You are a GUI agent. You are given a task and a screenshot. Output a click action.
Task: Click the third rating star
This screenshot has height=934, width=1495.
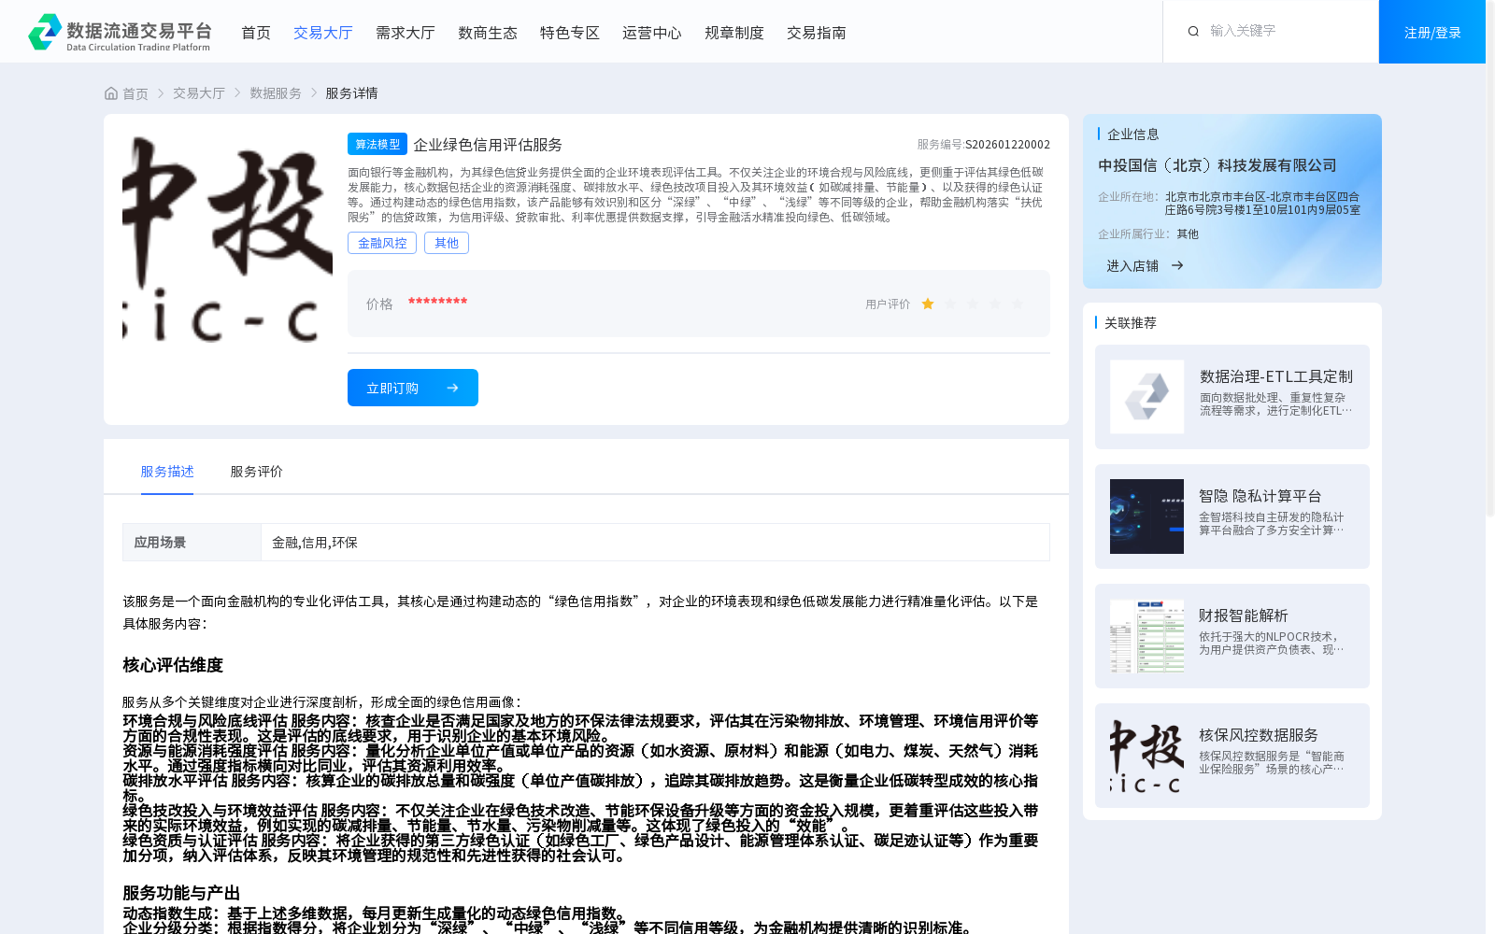[x=973, y=304]
